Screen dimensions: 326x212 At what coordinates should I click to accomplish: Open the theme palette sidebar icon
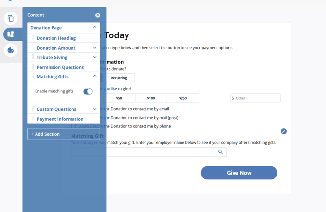click(x=10, y=50)
